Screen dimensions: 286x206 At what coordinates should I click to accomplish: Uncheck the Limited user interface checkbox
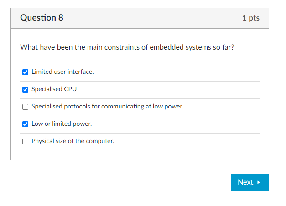25,72
